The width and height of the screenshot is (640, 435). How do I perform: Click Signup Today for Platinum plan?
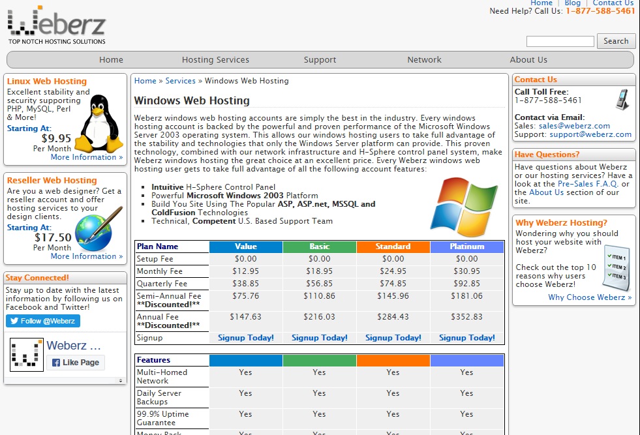coord(467,337)
